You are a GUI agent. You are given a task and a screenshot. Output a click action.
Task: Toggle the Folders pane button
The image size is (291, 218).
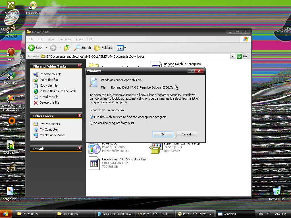103,48
